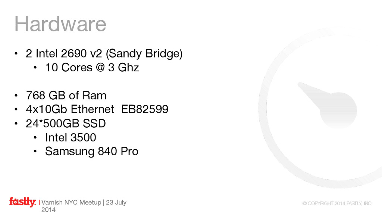Select the 24*500GB SSD bullet
The width and height of the screenshot is (382, 215).
66,123
